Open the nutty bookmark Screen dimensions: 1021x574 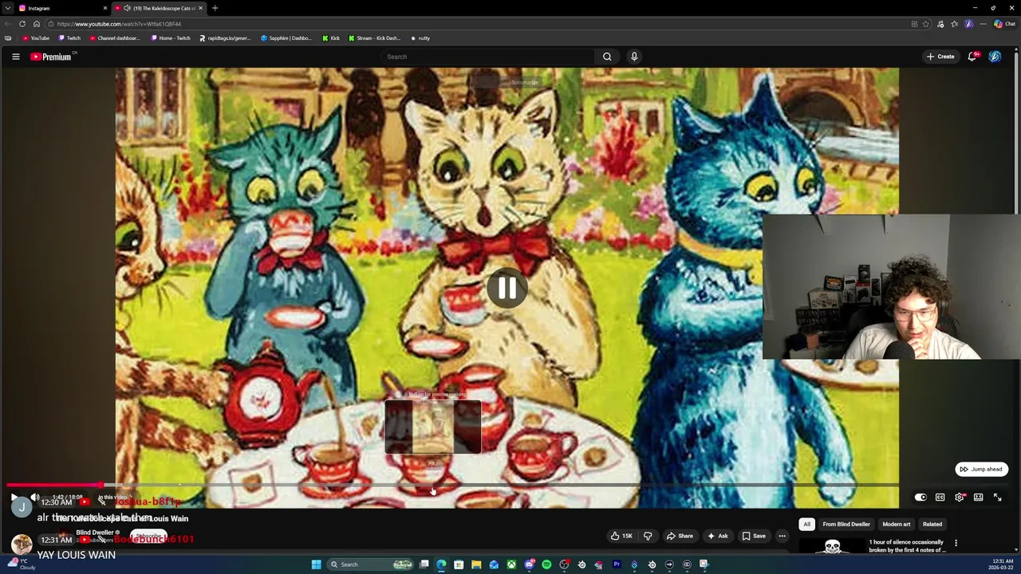(x=420, y=38)
